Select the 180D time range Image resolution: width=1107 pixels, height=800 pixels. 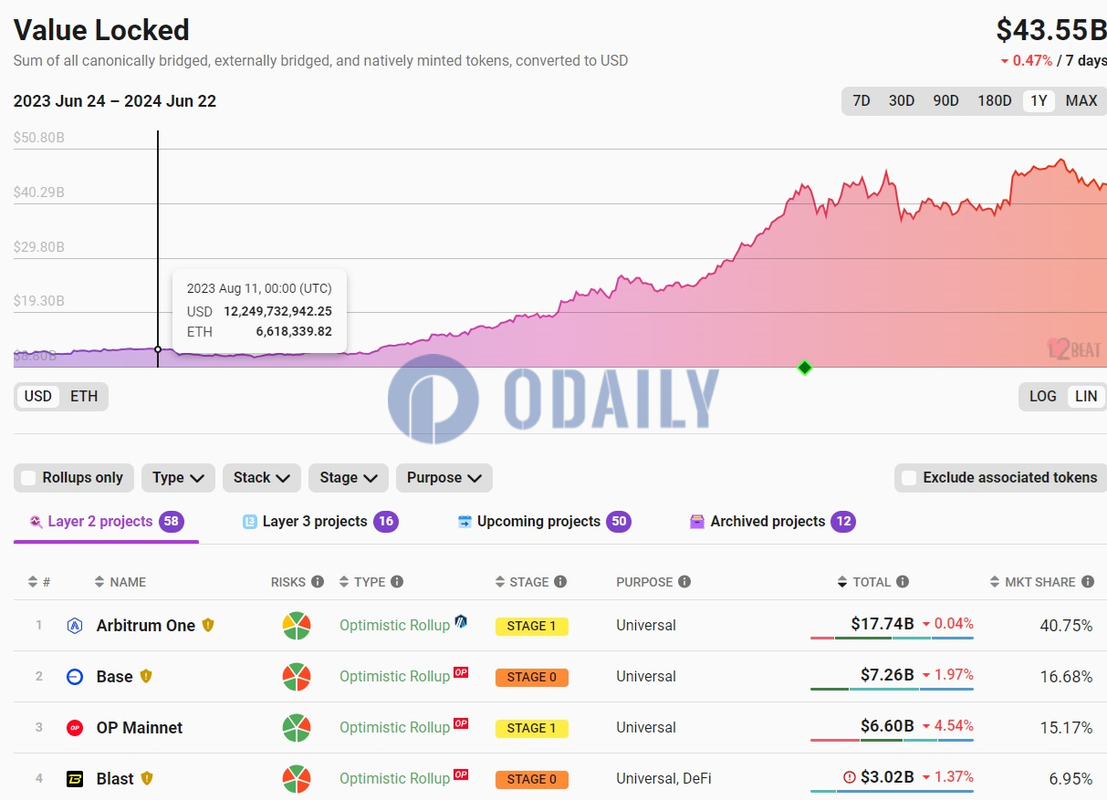[995, 101]
